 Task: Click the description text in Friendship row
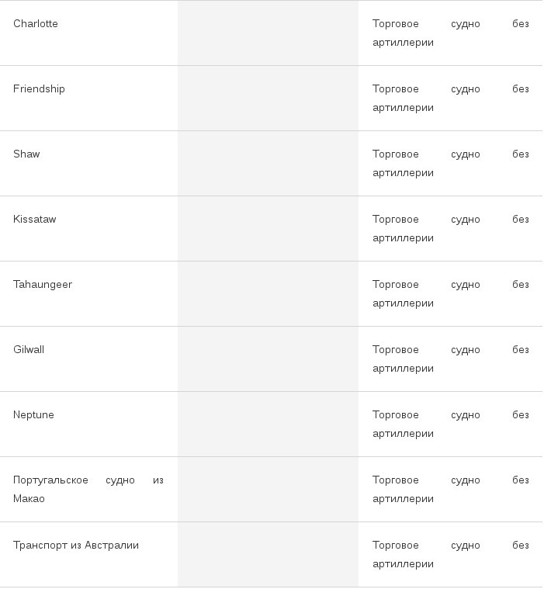point(450,99)
